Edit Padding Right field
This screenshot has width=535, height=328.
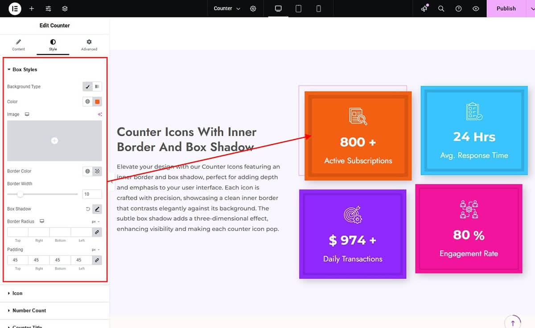pyautogui.click(x=39, y=260)
